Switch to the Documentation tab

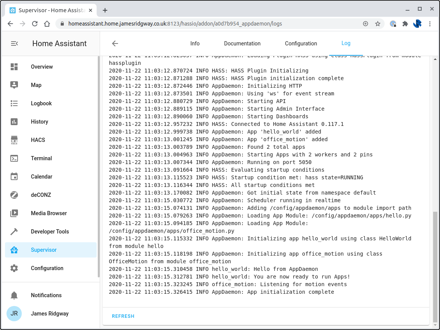click(x=242, y=43)
